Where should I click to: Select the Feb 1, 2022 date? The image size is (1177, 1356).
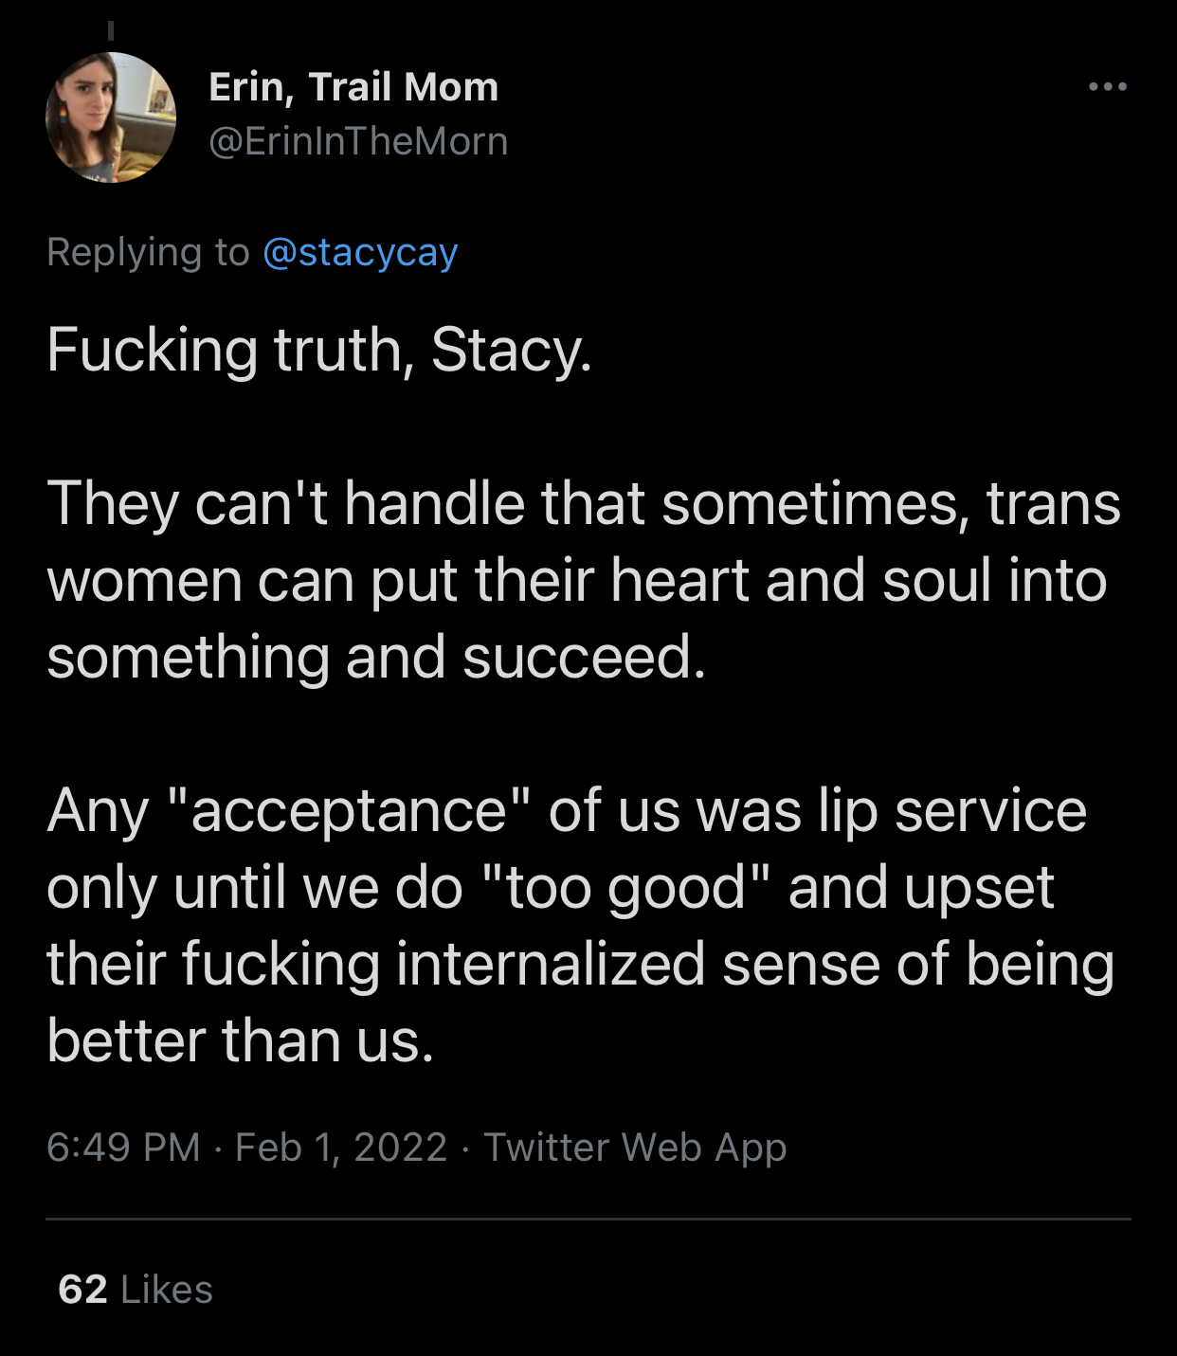(x=341, y=1147)
